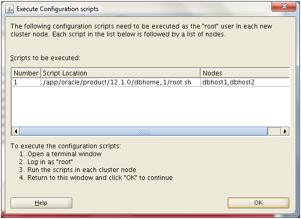This screenshot has width=301, height=219.
Task: Click the horizontal scrollbar thumb
Action: click(144, 131)
